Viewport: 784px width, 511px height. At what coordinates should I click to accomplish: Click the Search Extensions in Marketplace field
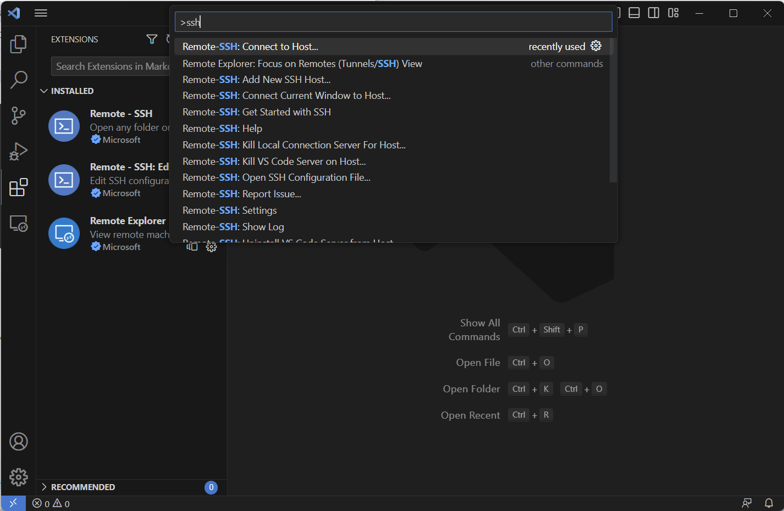[x=111, y=66]
